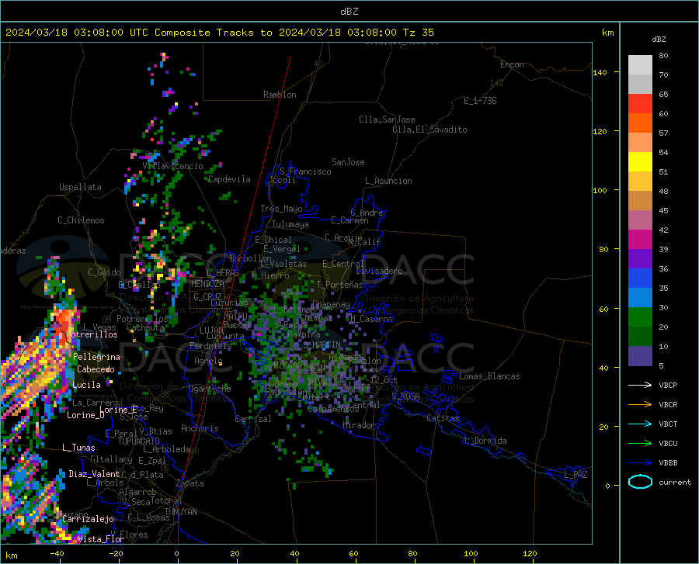Pick the orange 60 dBZ color swatch

(640, 123)
